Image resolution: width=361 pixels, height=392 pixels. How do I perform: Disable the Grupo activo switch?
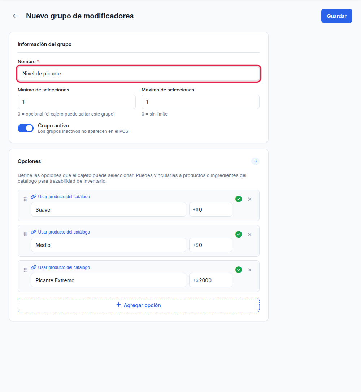(x=26, y=128)
